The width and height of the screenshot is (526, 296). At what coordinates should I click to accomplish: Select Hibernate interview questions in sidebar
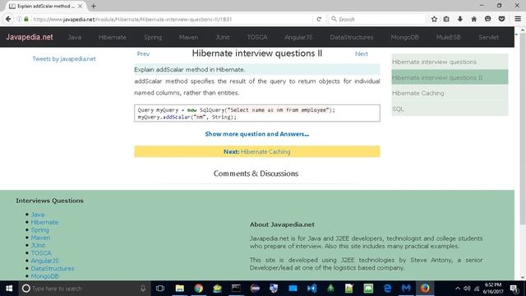tap(450, 62)
